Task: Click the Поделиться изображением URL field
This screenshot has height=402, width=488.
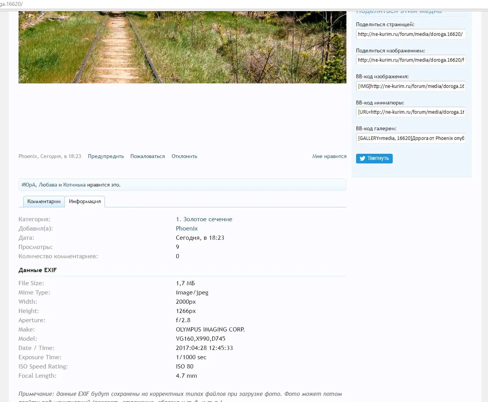Action: coord(410,60)
